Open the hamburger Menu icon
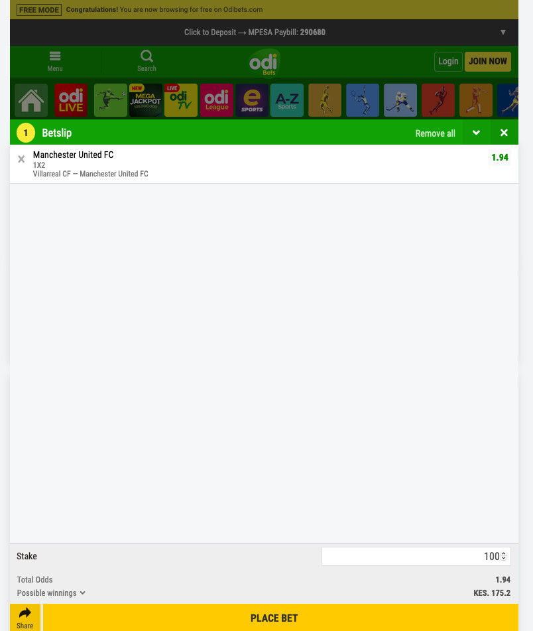Screen dimensions: 533x631 pos(54,56)
